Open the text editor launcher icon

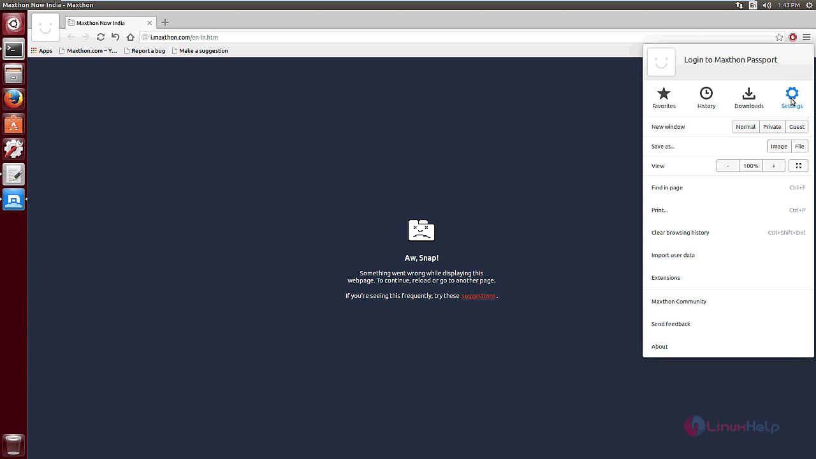pos(13,174)
